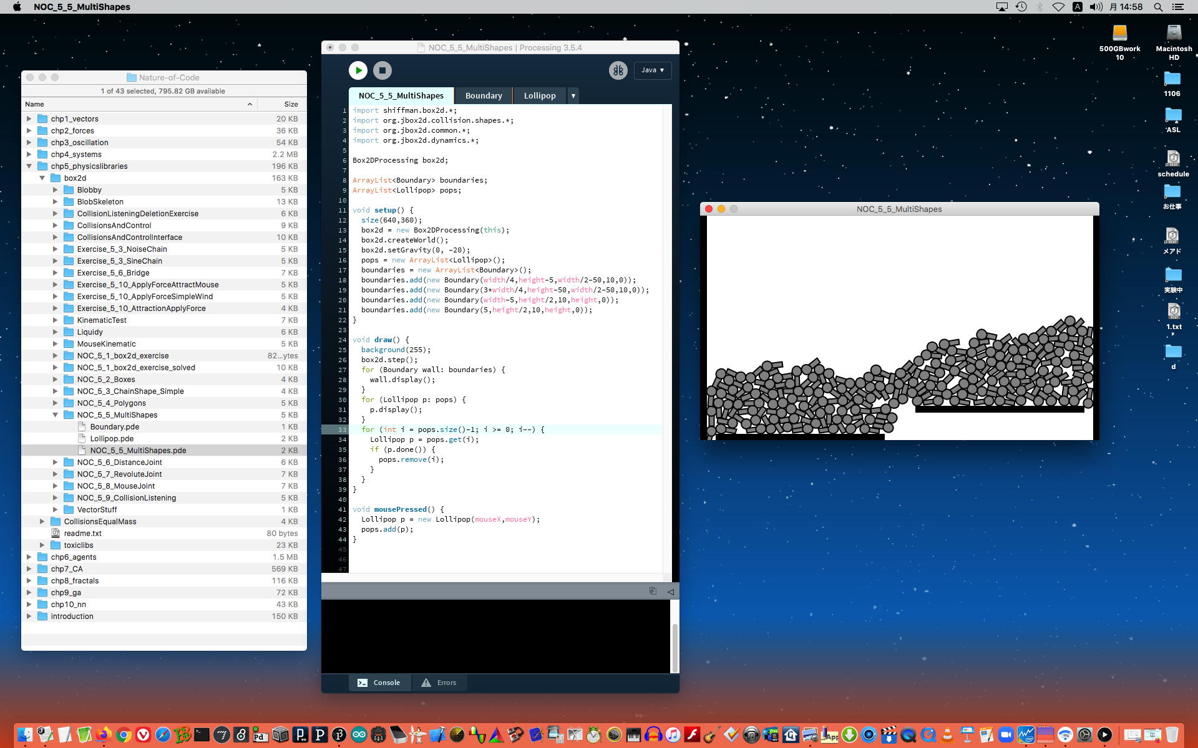Screen dimensions: 1198x748
Task: Switch to the Boundary tab
Action: point(483,95)
